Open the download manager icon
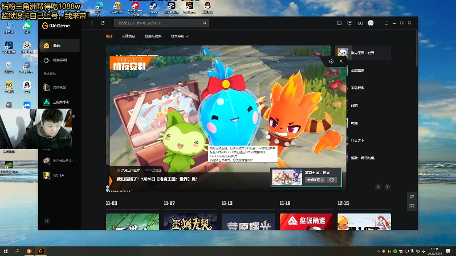 360,23
